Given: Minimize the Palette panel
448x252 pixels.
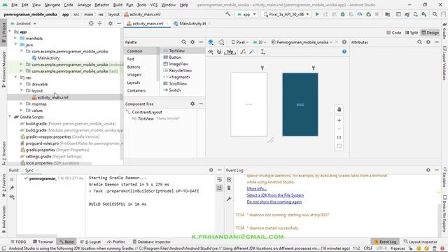Looking at the screenshot, I should pyautogui.click(x=201, y=42).
